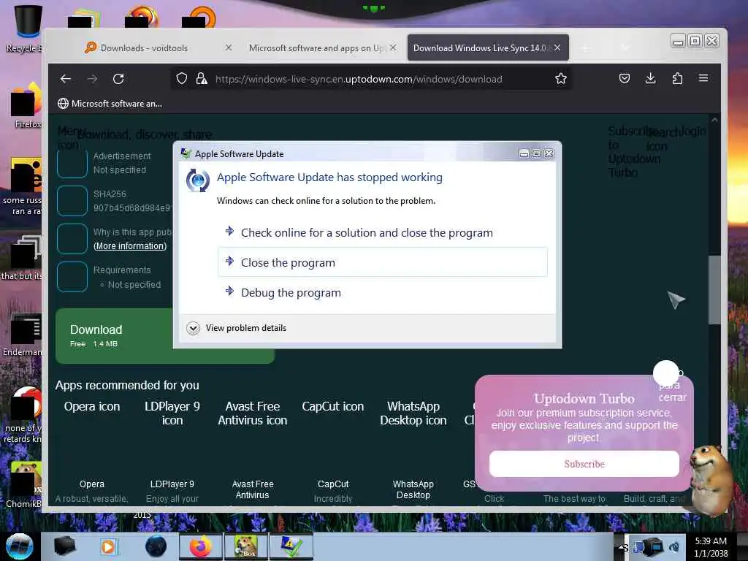This screenshot has height=561, width=748.
Task: Open the Firefox desktop shortcut
Action: tap(25, 107)
